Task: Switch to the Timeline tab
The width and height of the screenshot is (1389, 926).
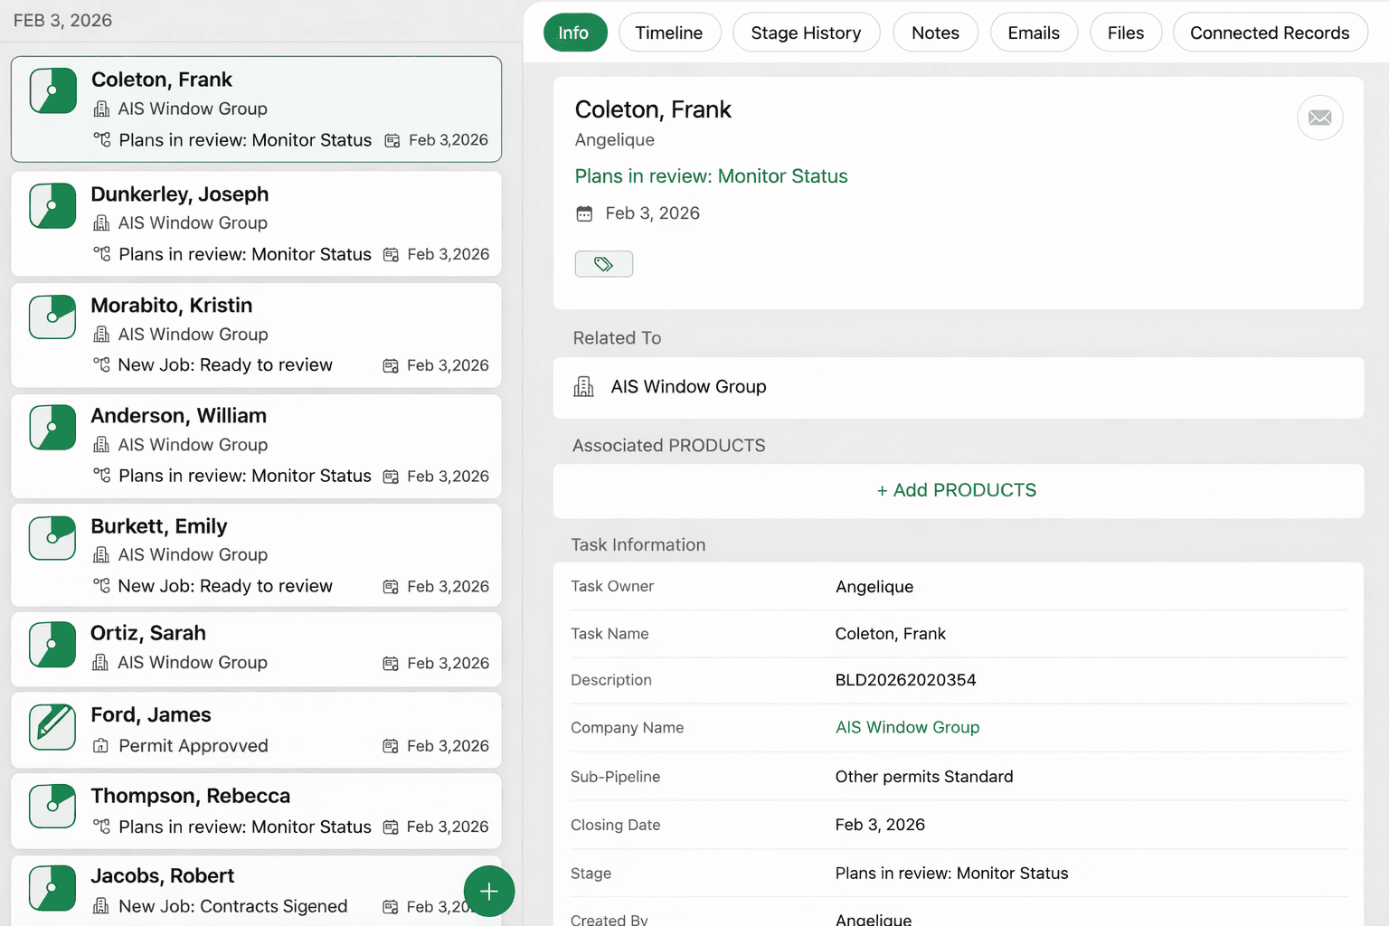Action: coord(669,33)
